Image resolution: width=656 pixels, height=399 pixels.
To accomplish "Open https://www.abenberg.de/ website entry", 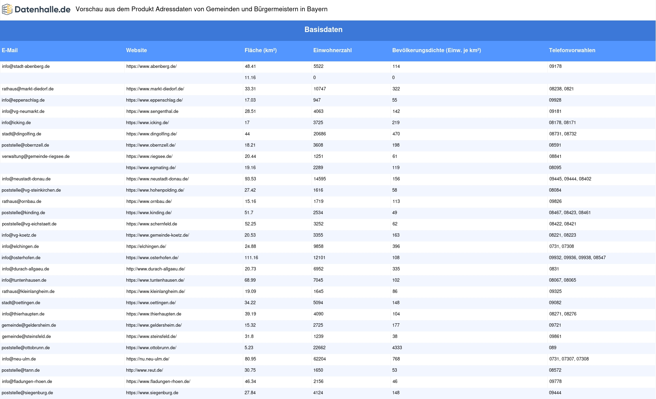I will [152, 66].
